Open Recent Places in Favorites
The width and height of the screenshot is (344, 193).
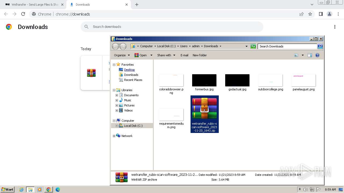(x=133, y=80)
